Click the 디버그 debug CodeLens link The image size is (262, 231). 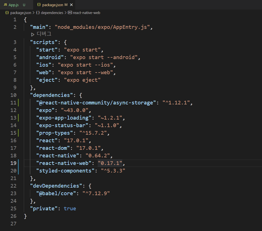pos(44,34)
